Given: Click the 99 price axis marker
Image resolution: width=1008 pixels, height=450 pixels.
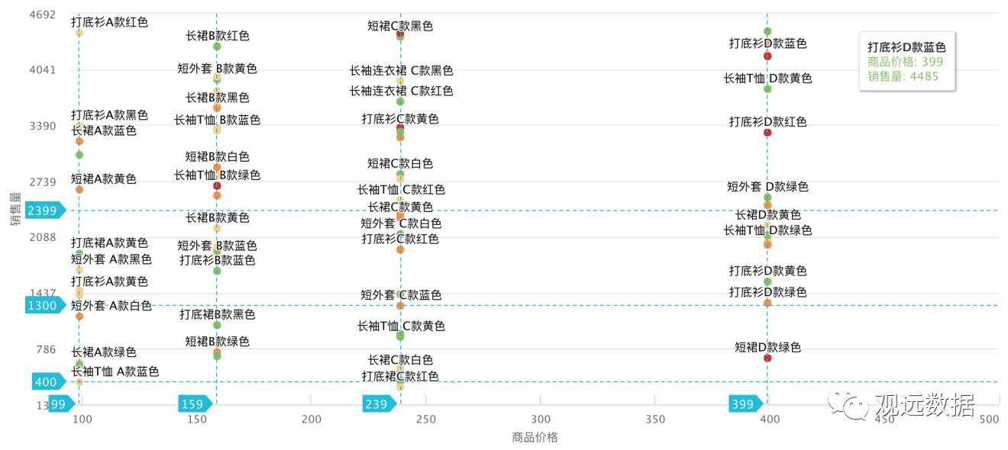Looking at the screenshot, I should [61, 404].
